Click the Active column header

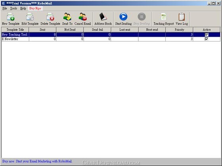coord(207,30)
